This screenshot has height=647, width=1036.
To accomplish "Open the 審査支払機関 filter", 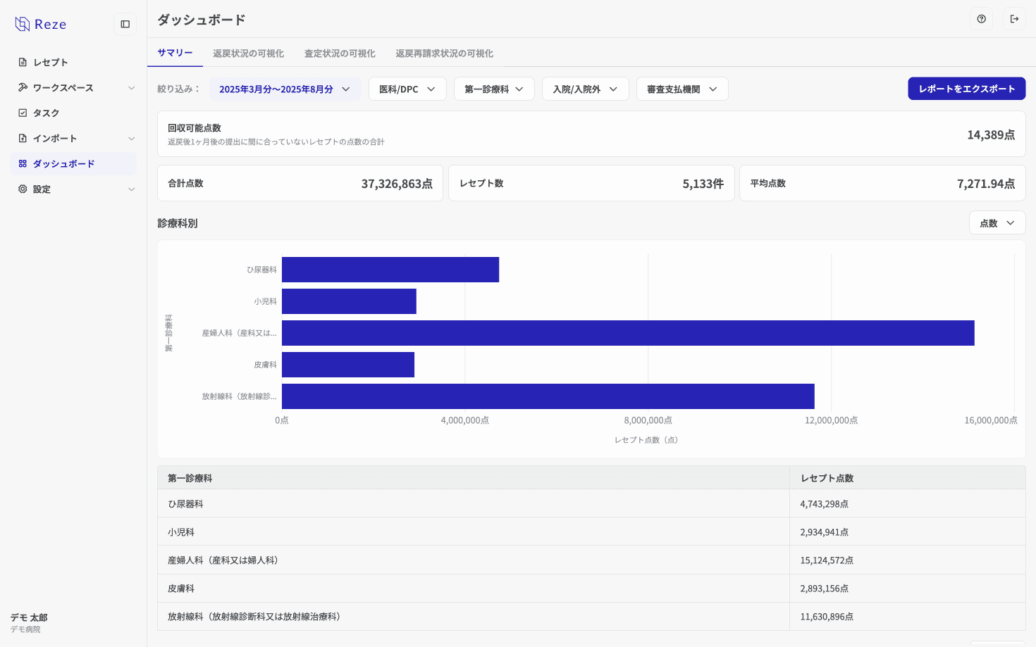I will pyautogui.click(x=682, y=89).
